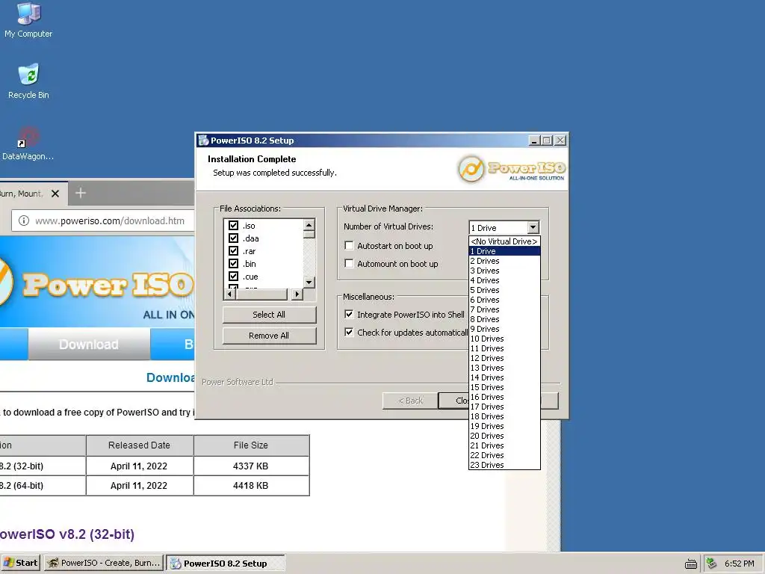The width and height of the screenshot is (765, 574).
Task: Select 10 Drives in the dropdown list
Action: (x=504, y=339)
